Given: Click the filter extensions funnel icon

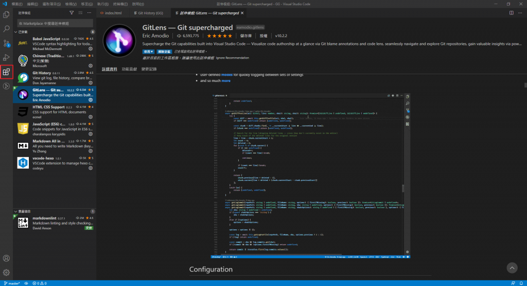Looking at the screenshot, I should [x=72, y=13].
